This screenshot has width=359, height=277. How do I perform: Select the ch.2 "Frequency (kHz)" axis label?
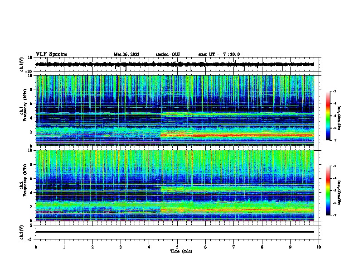click(25, 180)
